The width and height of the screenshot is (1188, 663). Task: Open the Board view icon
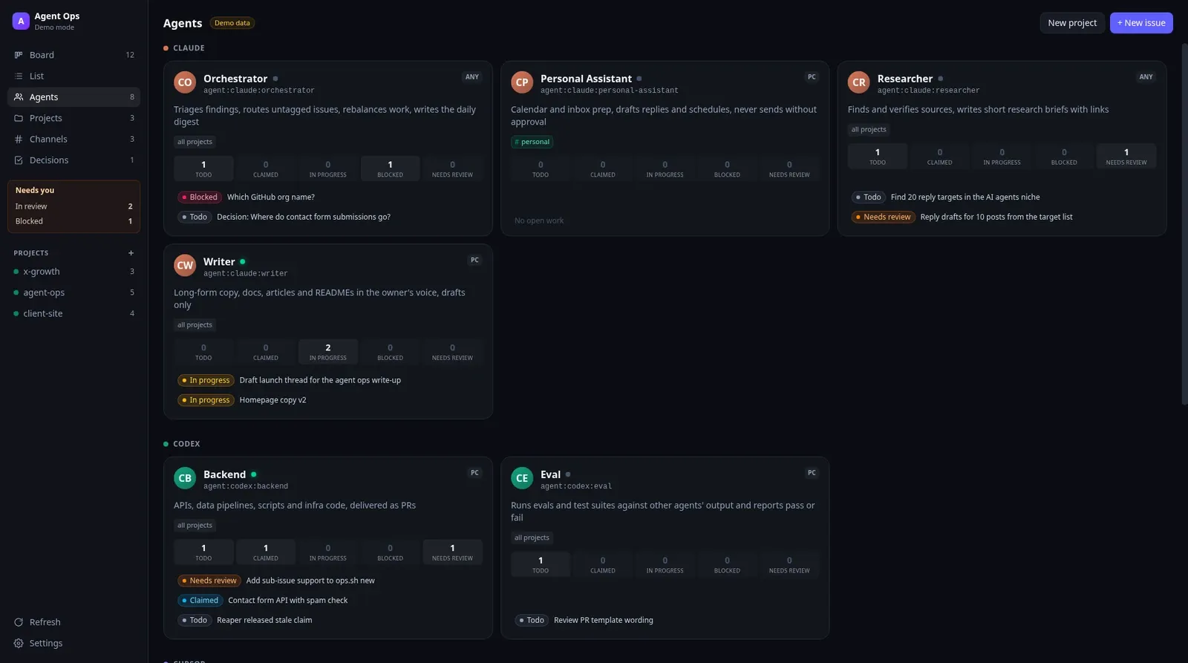click(19, 55)
